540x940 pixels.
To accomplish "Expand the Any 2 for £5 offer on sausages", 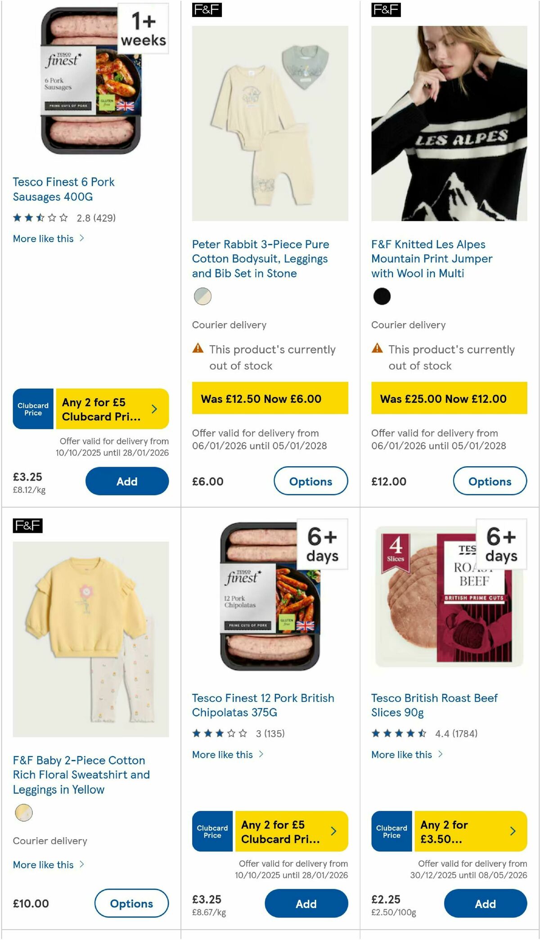I will (154, 409).
